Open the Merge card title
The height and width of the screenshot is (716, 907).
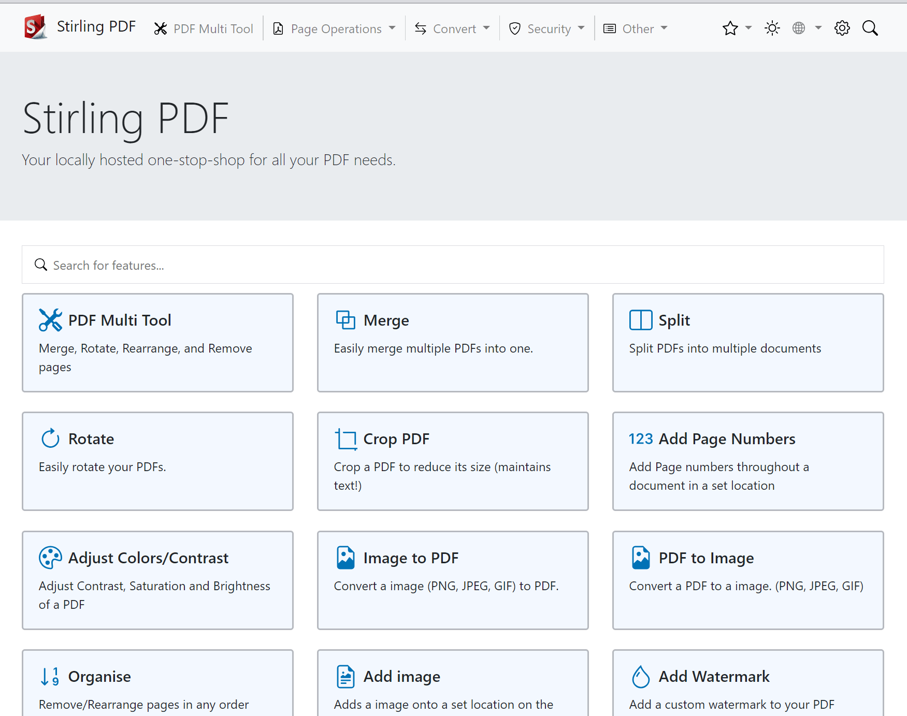coord(386,320)
